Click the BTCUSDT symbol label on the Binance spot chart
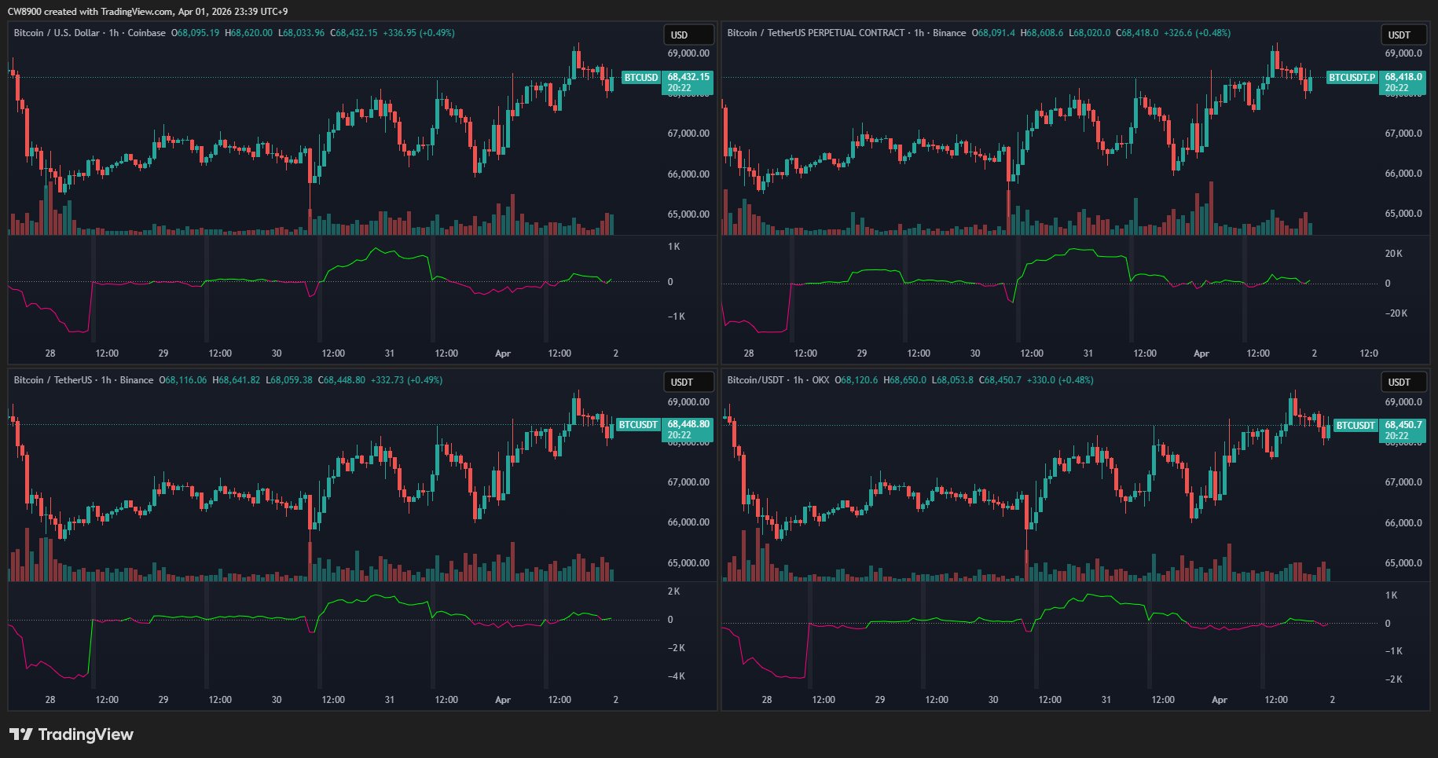 click(x=638, y=425)
